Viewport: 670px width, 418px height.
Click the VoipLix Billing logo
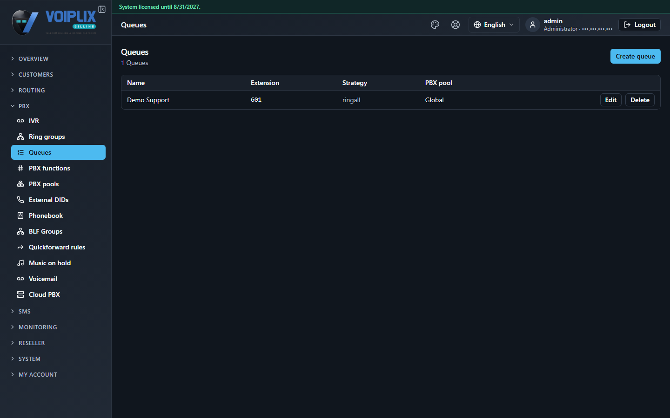pyautogui.click(x=54, y=22)
